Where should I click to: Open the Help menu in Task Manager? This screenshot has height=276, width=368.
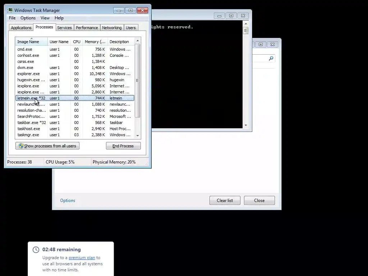[x=59, y=18]
